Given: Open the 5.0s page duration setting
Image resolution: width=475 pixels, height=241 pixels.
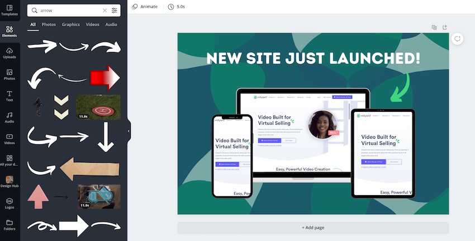Looking at the screenshot, I should (177, 6).
